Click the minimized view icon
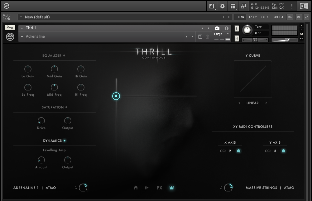Screen dimensions: 312x201 [243, 6]
